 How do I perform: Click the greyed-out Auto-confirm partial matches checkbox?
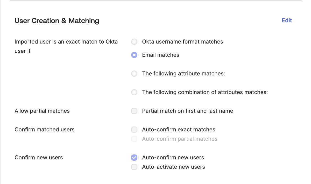pos(134,139)
